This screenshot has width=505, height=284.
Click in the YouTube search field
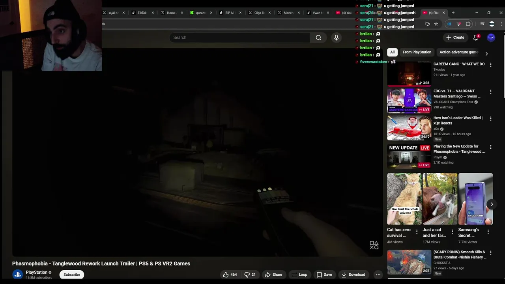tap(240, 37)
